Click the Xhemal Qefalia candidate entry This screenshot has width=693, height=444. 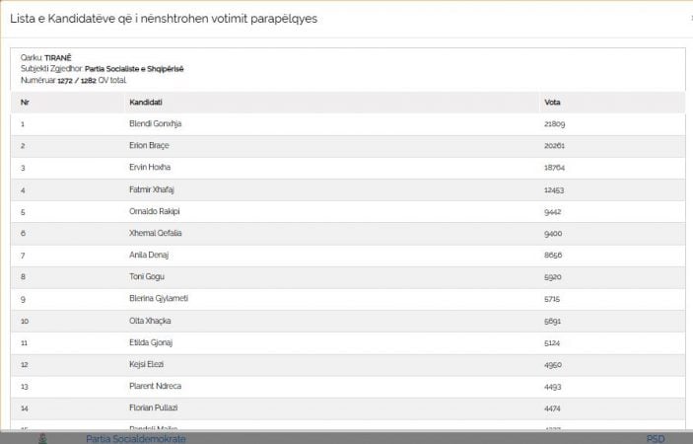(155, 233)
